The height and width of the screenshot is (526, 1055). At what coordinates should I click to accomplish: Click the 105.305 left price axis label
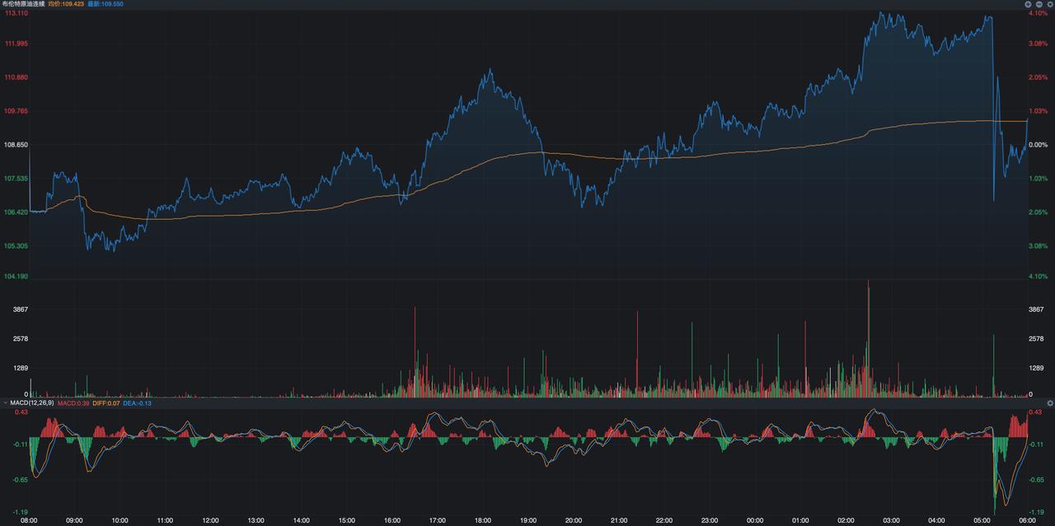pos(16,246)
